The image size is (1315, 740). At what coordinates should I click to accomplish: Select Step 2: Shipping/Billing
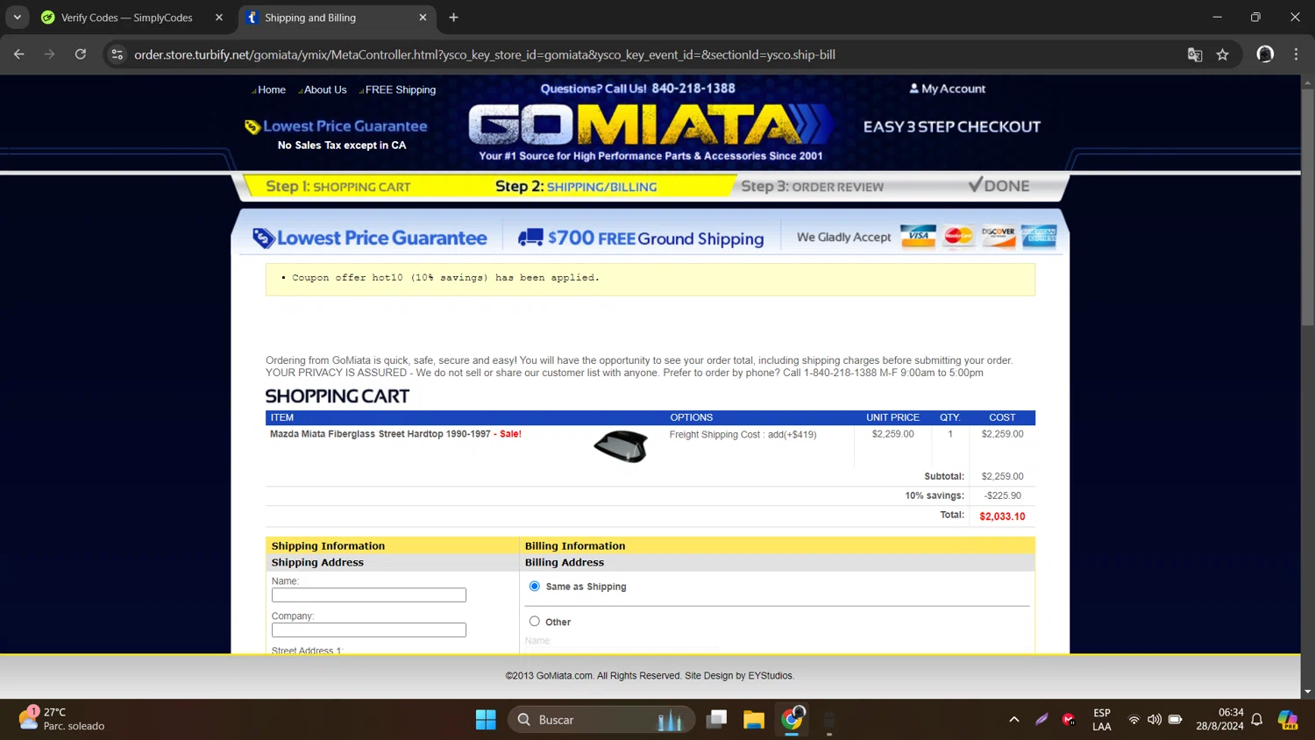pos(576,187)
